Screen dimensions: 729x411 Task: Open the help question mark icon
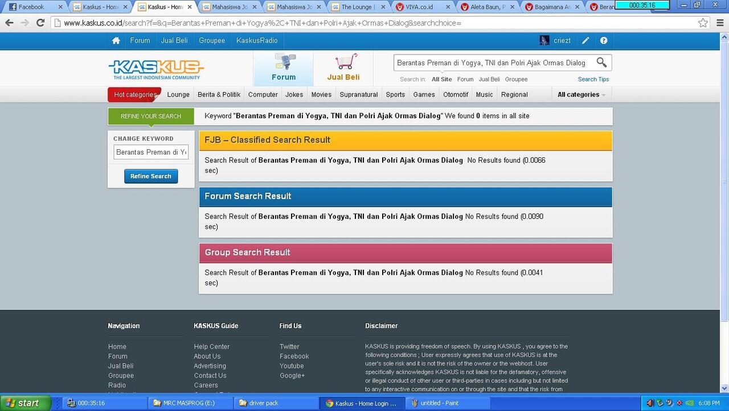pyautogui.click(x=604, y=41)
